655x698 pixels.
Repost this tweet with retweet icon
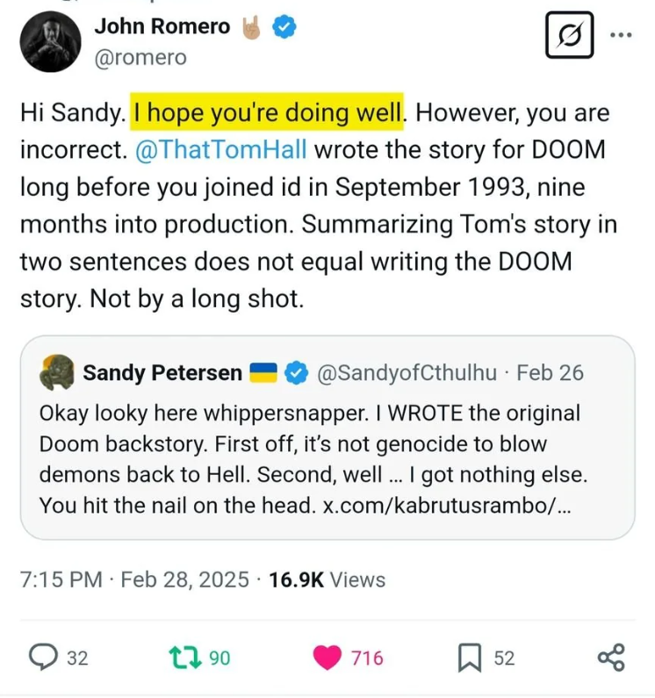click(x=184, y=656)
